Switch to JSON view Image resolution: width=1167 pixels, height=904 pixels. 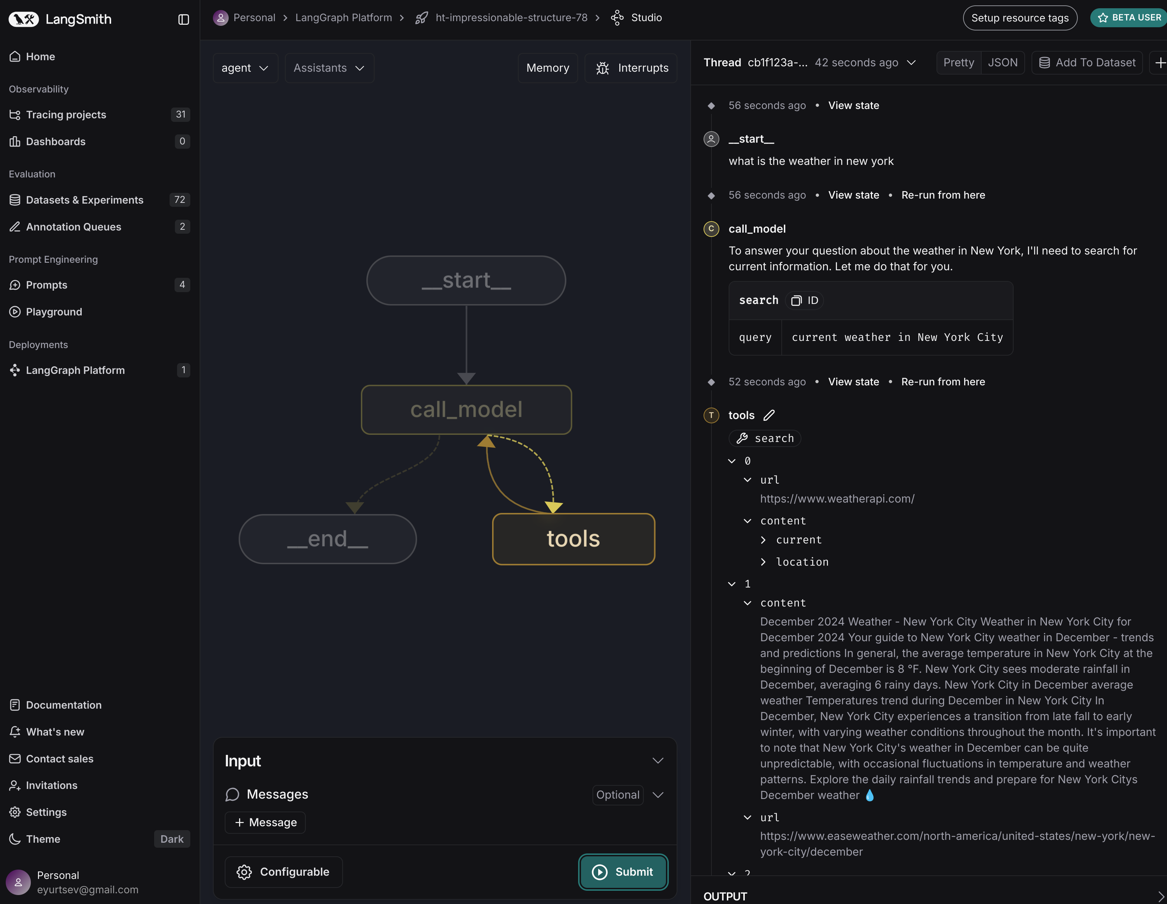pyautogui.click(x=1002, y=62)
